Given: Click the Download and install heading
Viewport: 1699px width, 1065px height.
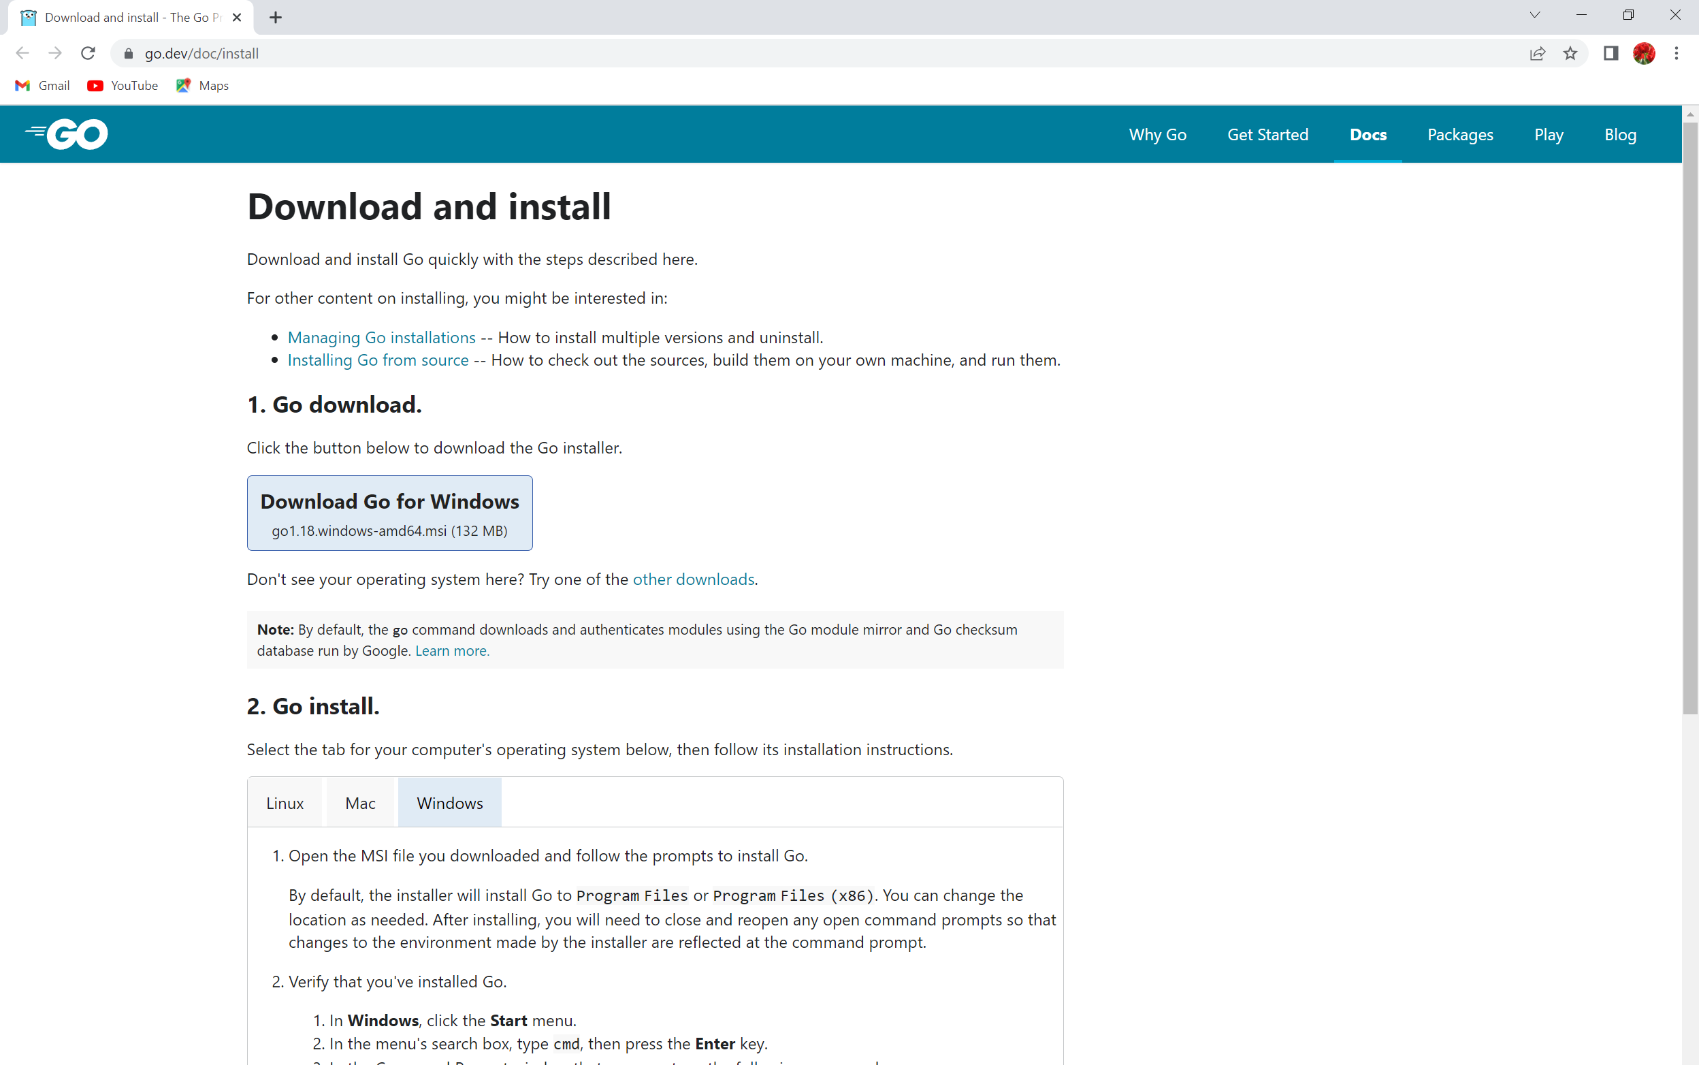Looking at the screenshot, I should (x=429, y=206).
